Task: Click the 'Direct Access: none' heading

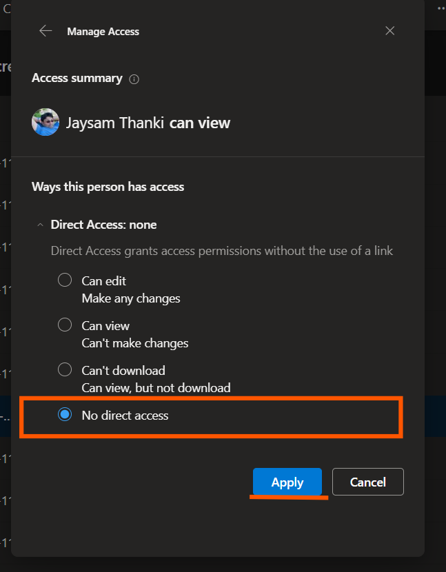Action: [103, 225]
